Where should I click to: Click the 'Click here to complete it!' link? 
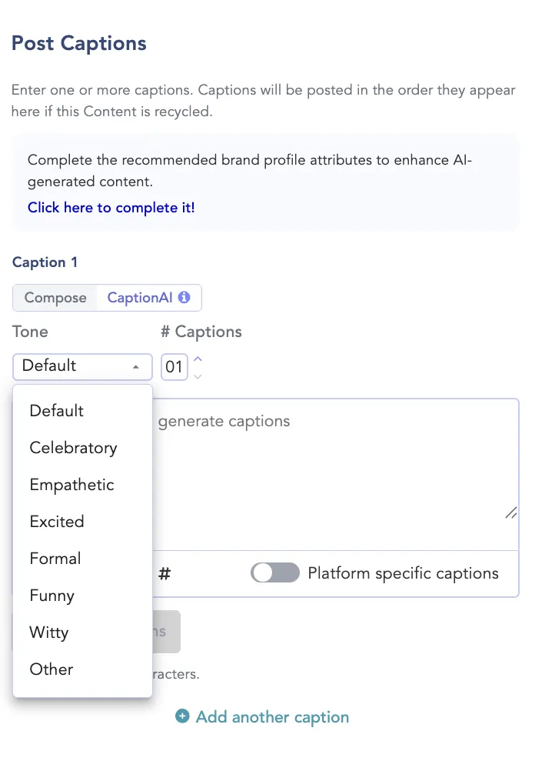(111, 208)
